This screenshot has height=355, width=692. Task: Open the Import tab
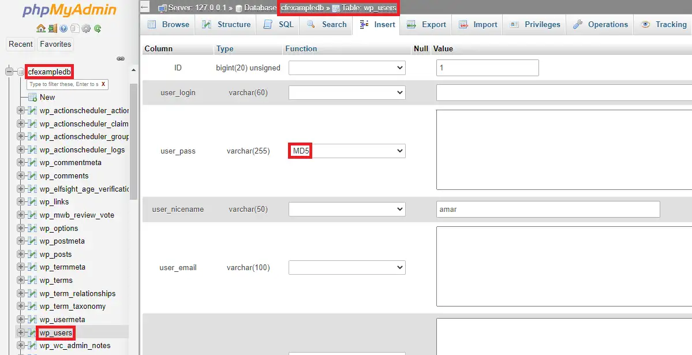478,25
